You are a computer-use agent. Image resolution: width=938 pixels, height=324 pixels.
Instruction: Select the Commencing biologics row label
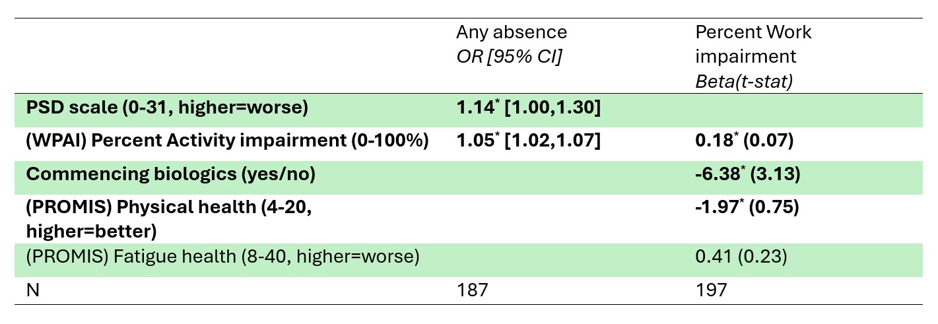[x=171, y=174]
